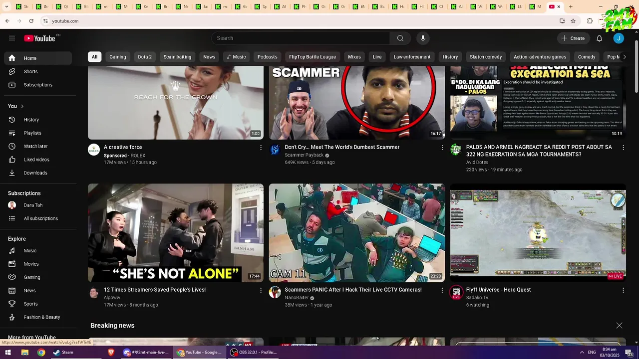Select the All filter chip
This screenshot has width=639, height=359.
pyautogui.click(x=94, y=57)
